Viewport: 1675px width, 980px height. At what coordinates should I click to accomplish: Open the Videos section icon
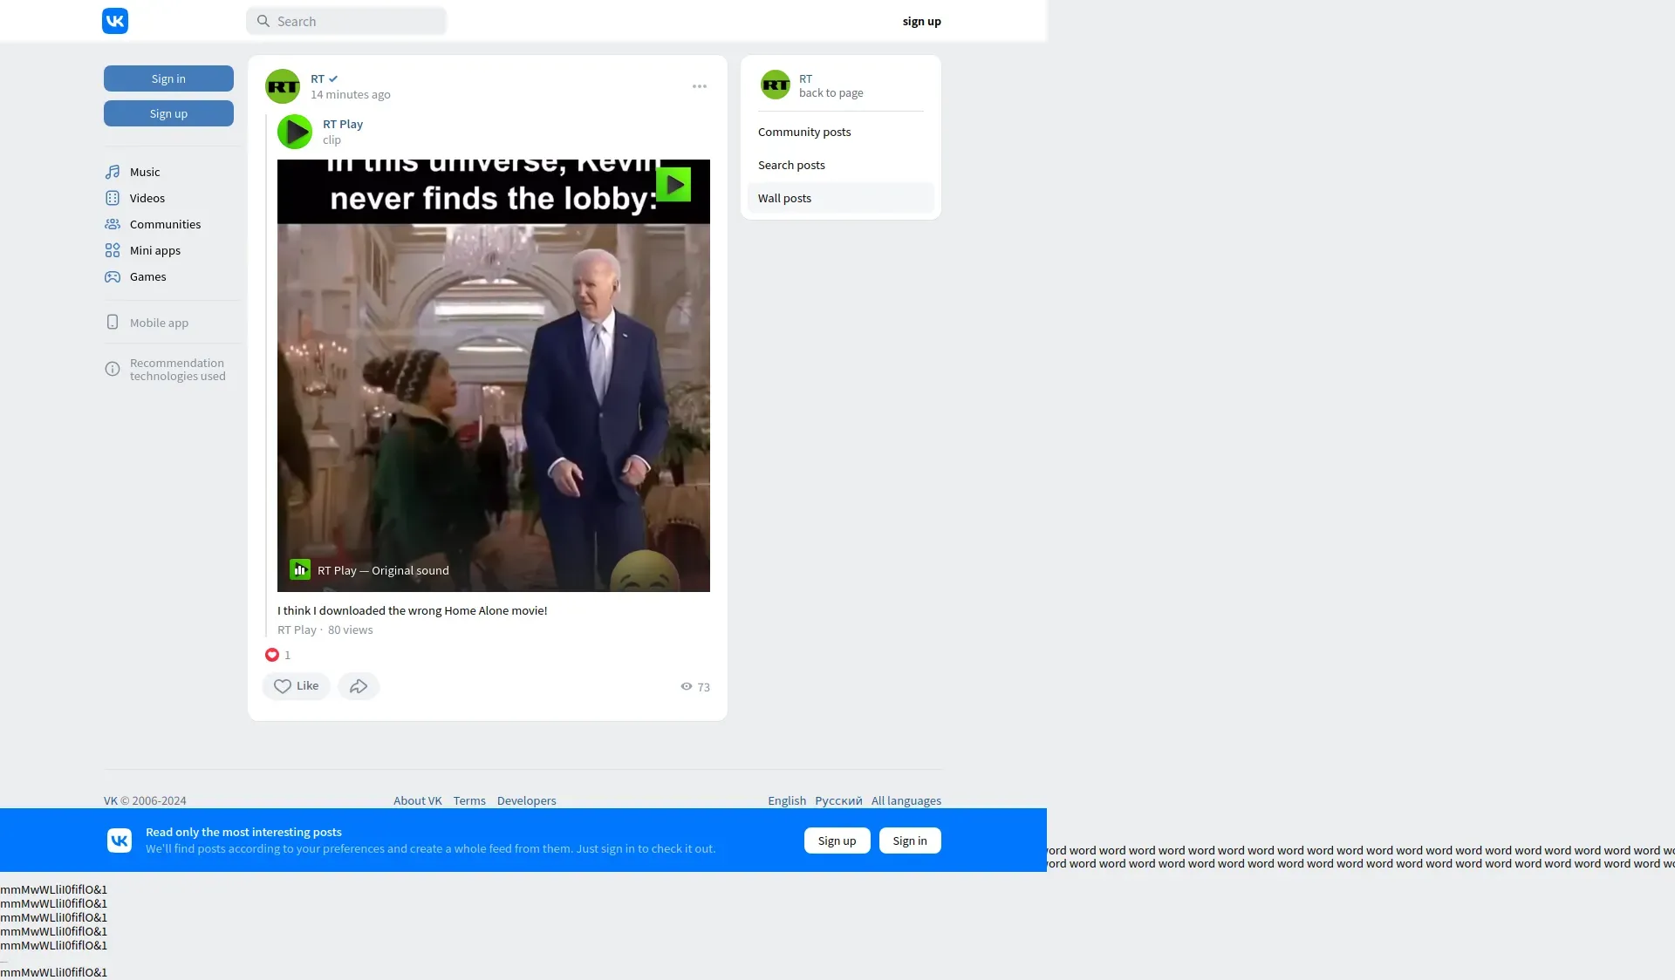click(113, 198)
